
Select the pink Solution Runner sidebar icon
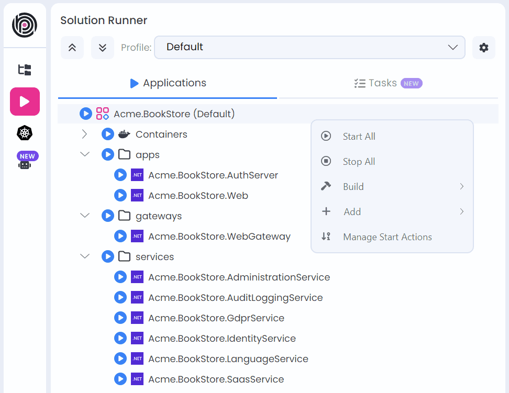(25, 102)
